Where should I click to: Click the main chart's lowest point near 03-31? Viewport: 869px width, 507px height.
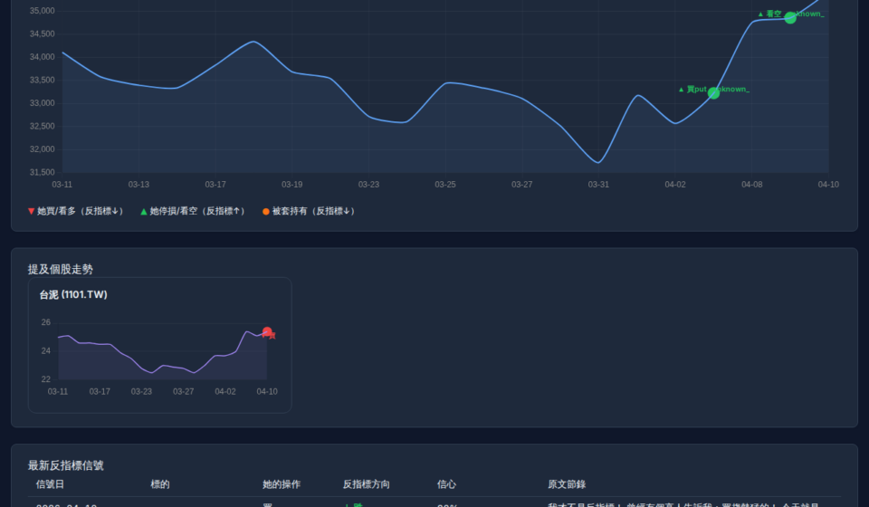tap(598, 163)
